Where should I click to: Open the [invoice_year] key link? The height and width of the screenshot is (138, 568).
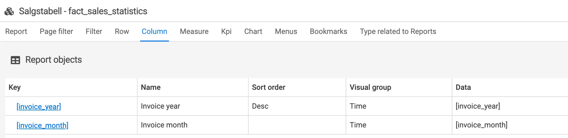39,107
